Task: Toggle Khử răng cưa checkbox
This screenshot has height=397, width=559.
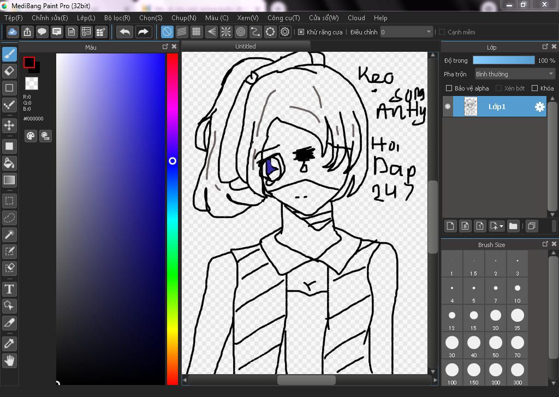Action: point(301,32)
